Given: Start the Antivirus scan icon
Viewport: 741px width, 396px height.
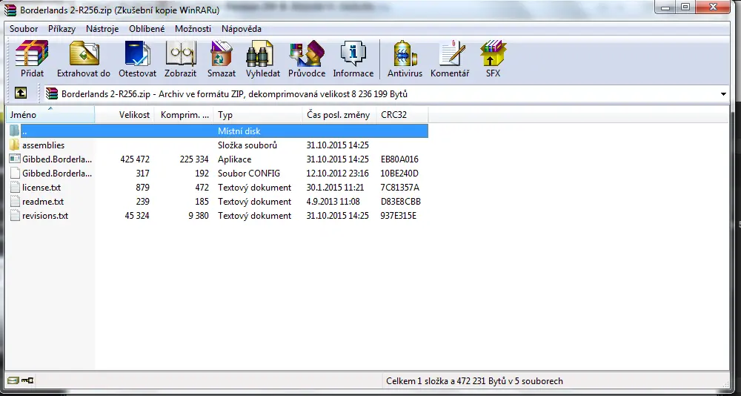Looking at the screenshot, I should point(405,59).
